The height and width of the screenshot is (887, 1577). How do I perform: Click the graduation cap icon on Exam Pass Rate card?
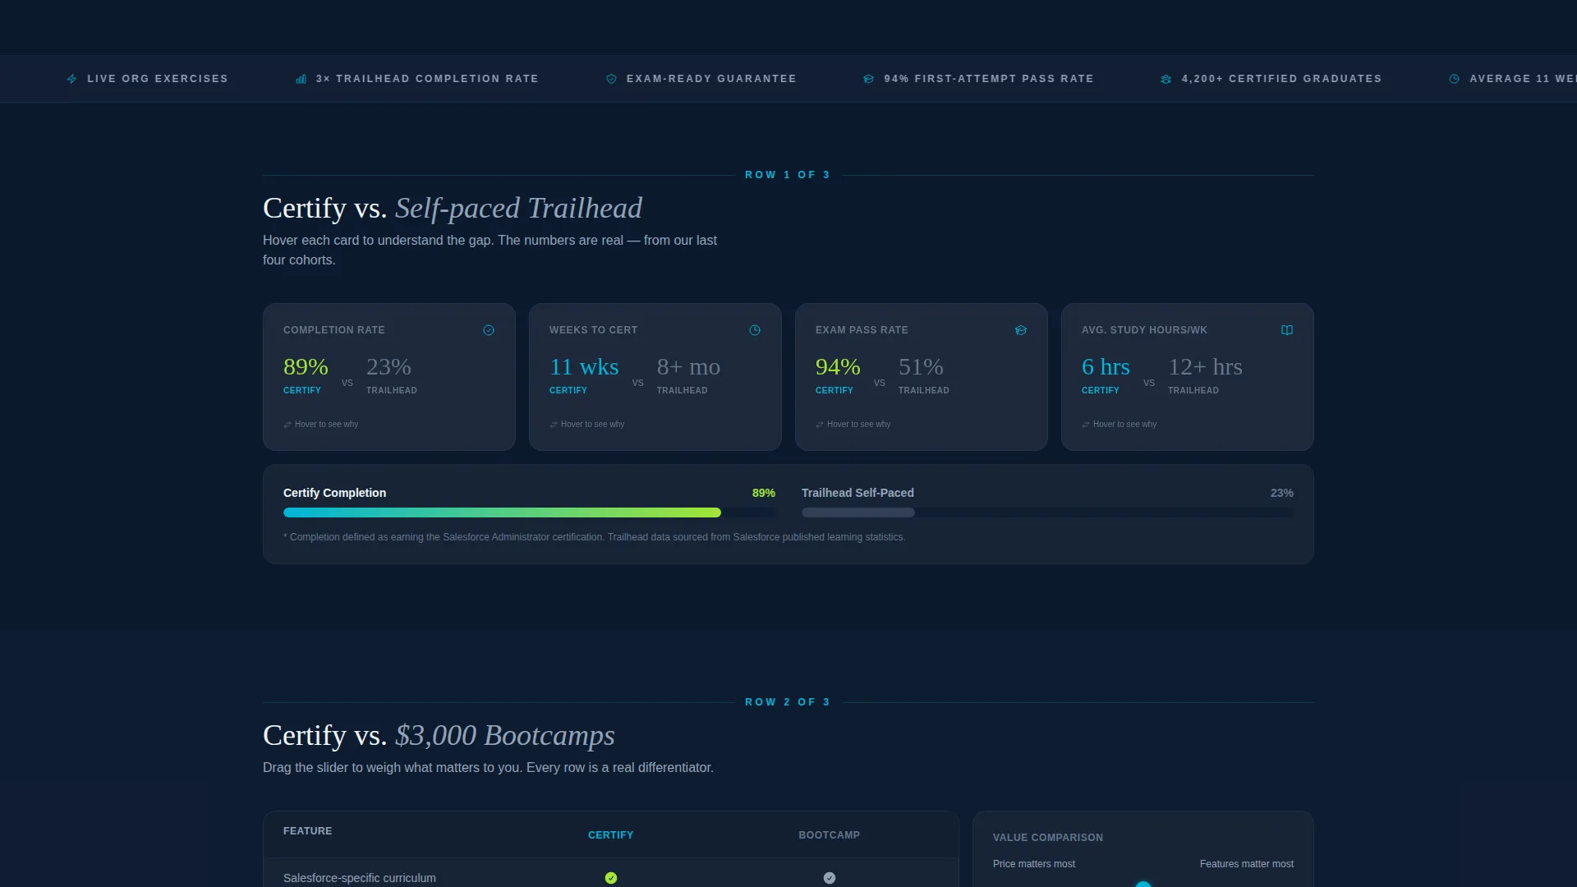tap(1021, 330)
